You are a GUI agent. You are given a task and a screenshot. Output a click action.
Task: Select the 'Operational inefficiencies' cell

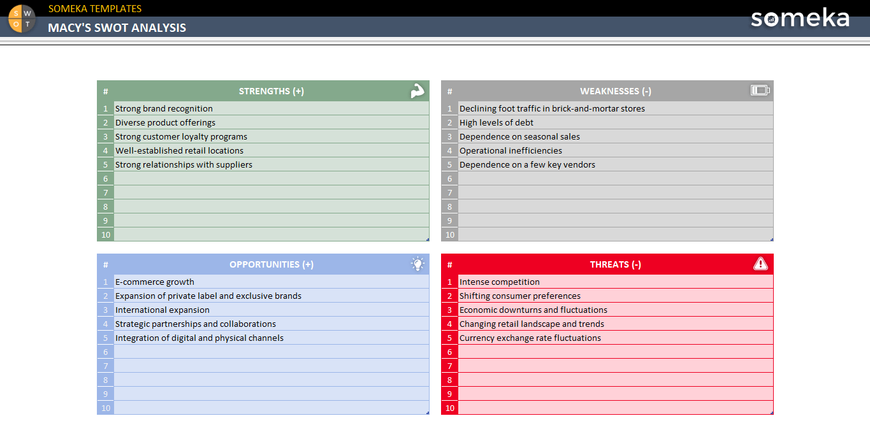click(616, 150)
